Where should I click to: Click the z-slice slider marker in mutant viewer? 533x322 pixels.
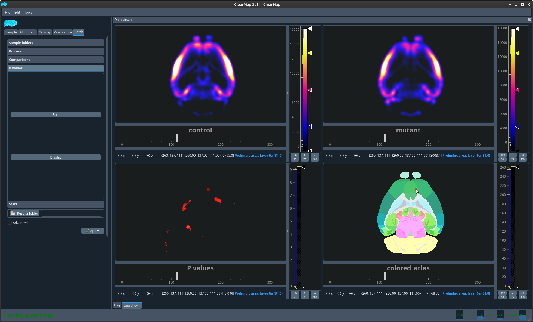pyautogui.click(x=385, y=138)
